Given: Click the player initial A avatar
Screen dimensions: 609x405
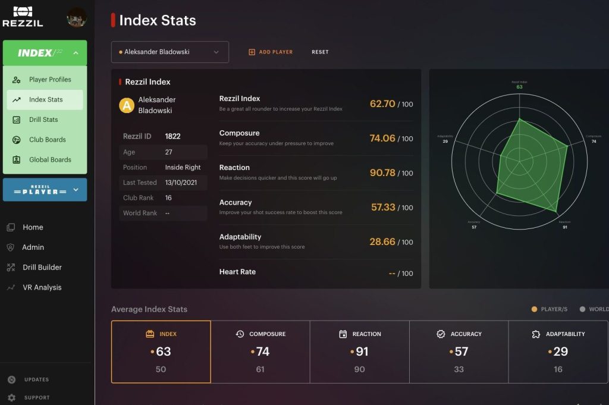Looking at the screenshot, I should (127, 105).
